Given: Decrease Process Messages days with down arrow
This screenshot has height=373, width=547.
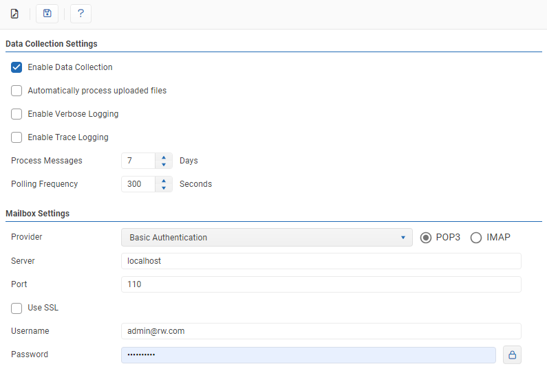Looking at the screenshot, I should [164, 165].
